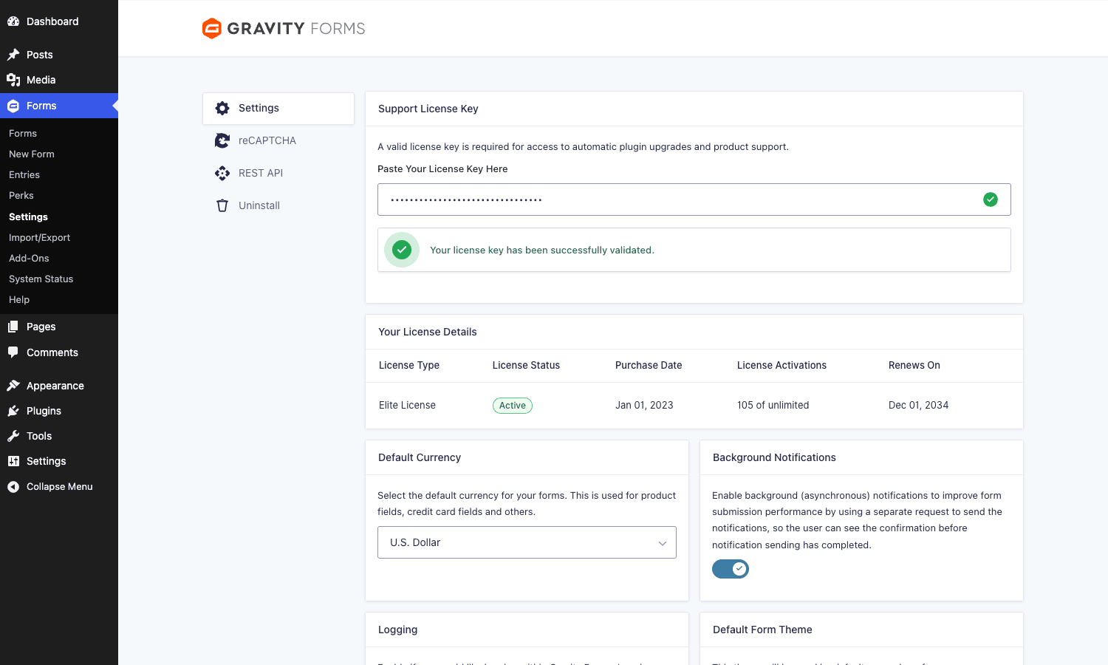Click the 'Logging' section heading

[x=397, y=630]
